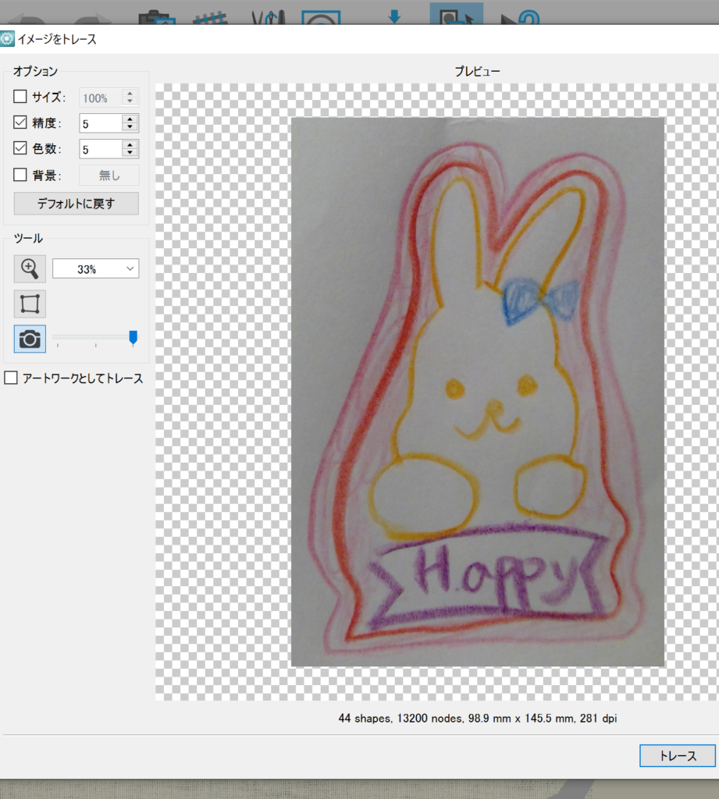Select the zoom magnifier tool
Image resolution: width=719 pixels, height=799 pixels.
point(30,268)
